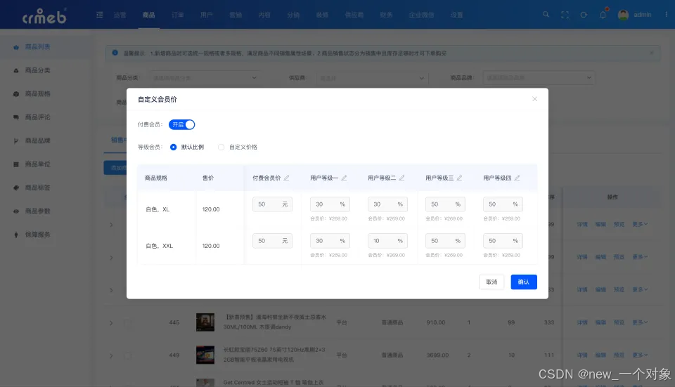Click the 商品标签 sidebar icon
This screenshot has height=387, width=675.
(x=16, y=188)
